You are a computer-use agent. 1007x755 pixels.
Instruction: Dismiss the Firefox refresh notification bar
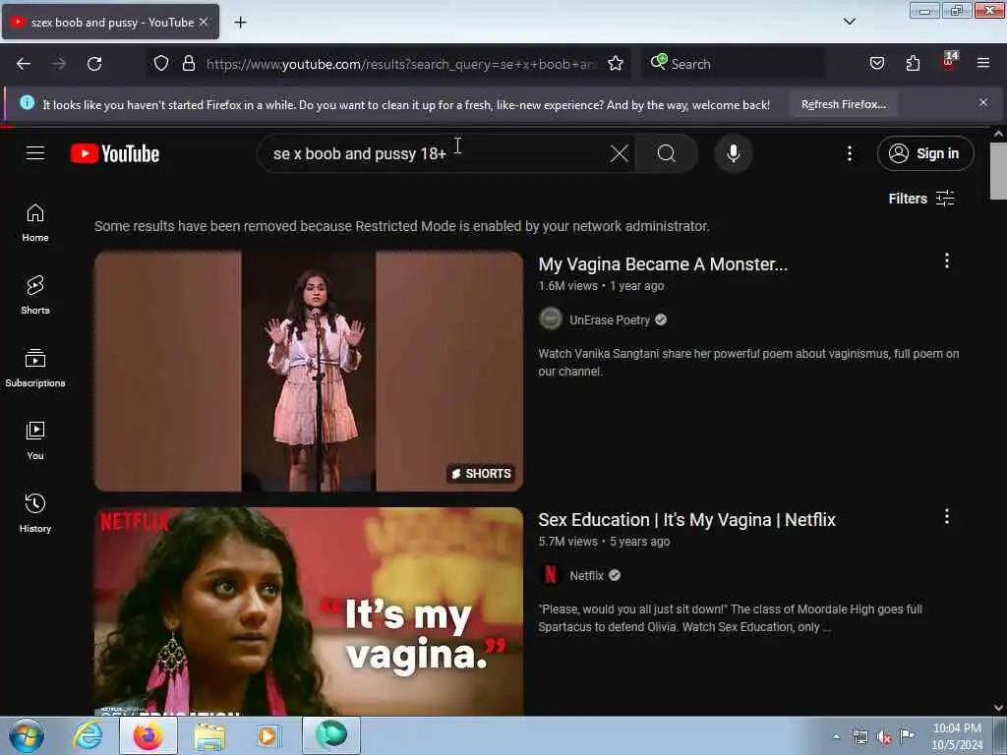[x=983, y=102]
